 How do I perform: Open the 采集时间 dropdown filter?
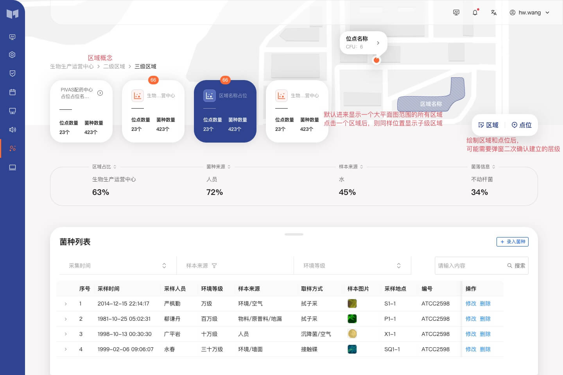pyautogui.click(x=117, y=266)
